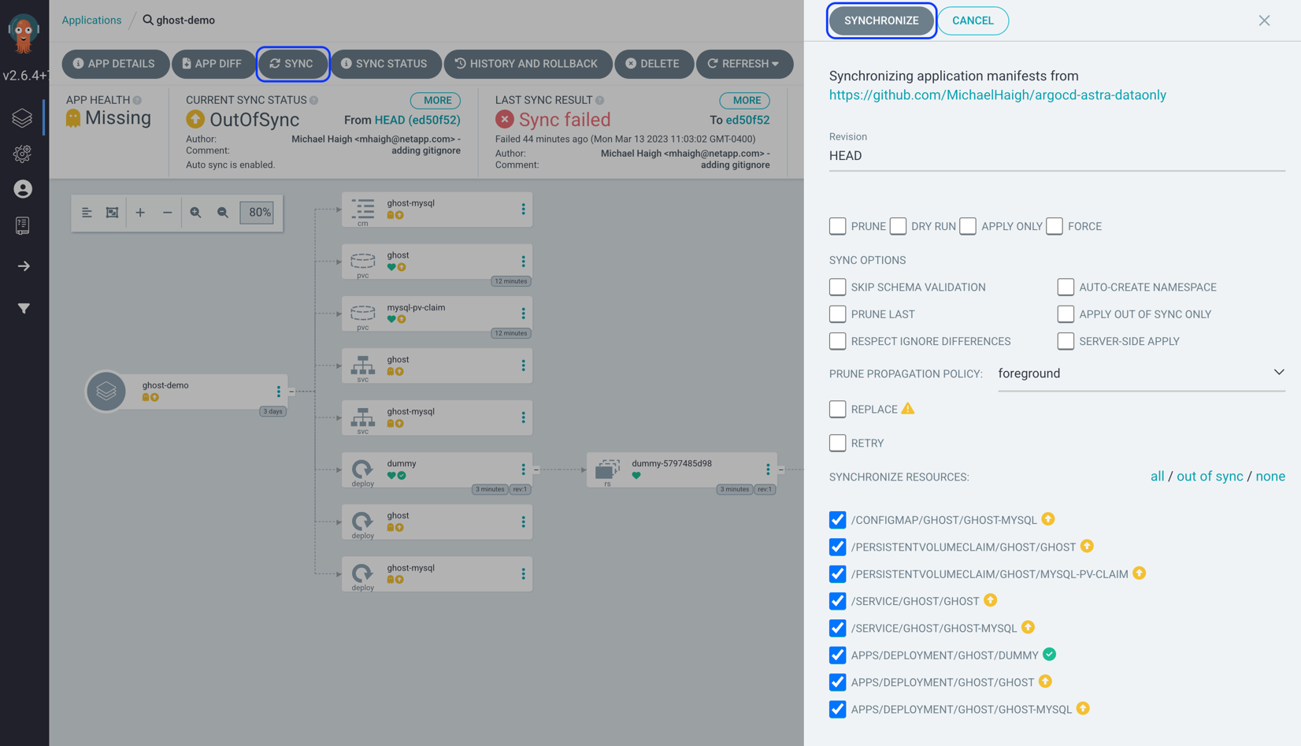Open the Settings gears icon in sidebar
This screenshot has height=746, width=1301.
23,154
